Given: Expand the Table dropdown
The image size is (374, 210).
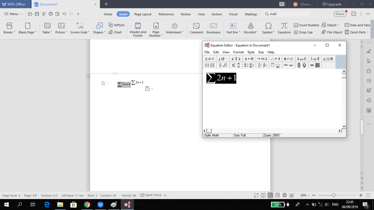Looking at the screenshot, I should pos(47,32).
